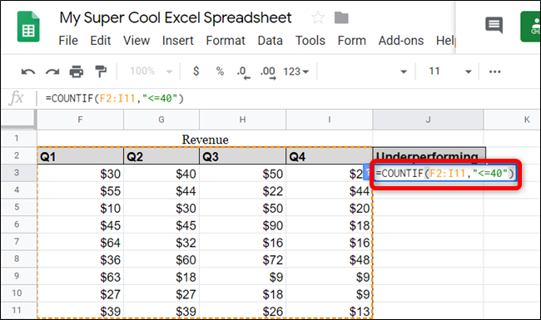
Task: Click the spreadsheet title text
Action: [176, 17]
